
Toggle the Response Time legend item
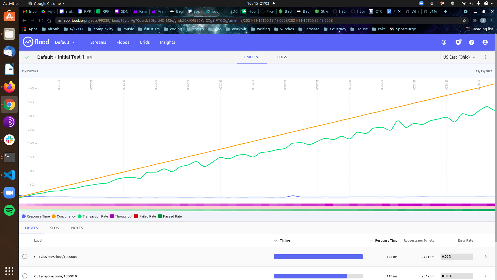pos(36,216)
